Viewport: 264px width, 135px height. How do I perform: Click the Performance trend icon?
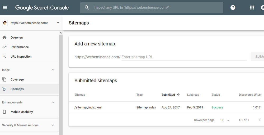coord(4,47)
